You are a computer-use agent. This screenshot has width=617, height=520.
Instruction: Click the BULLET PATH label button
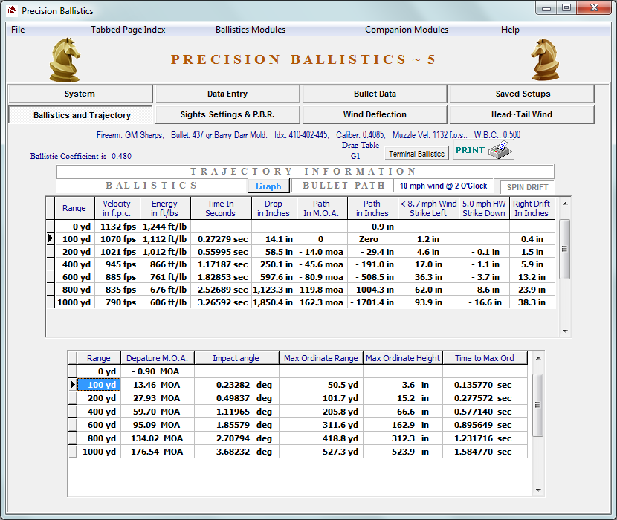(343, 186)
